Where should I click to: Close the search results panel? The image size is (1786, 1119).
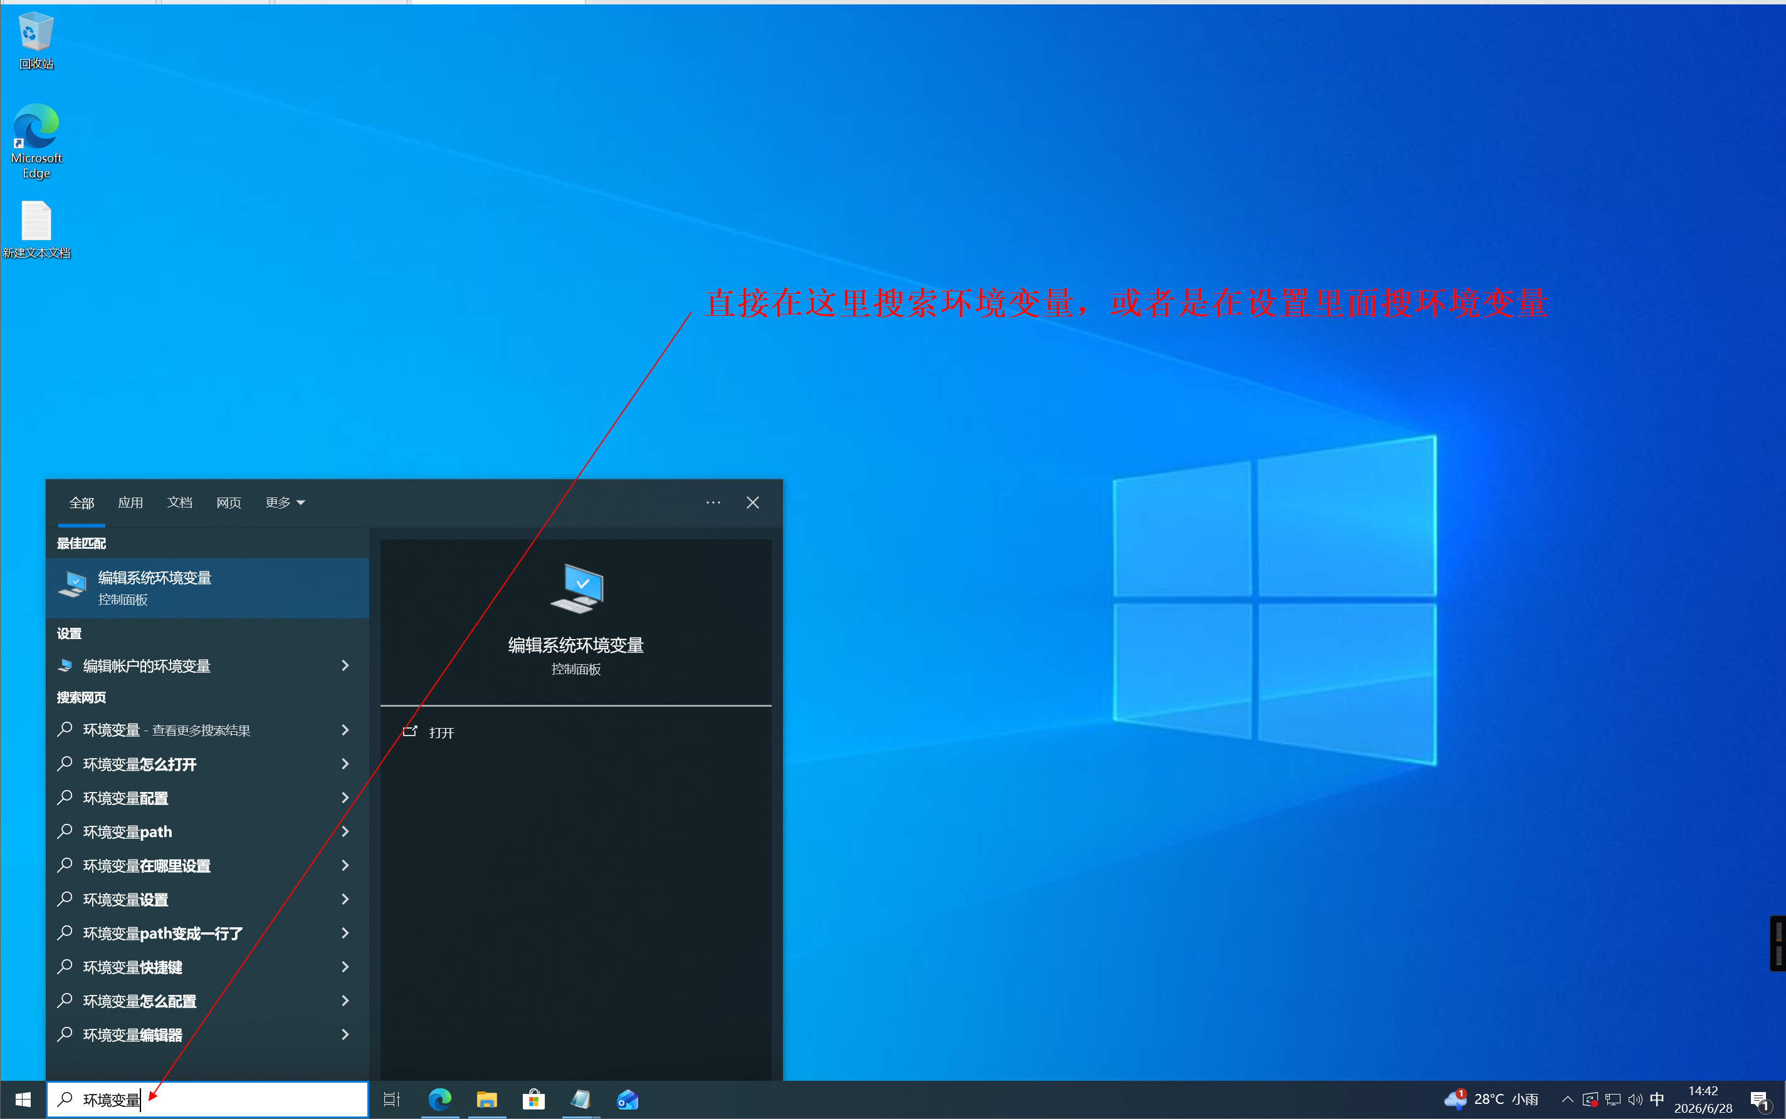pyautogui.click(x=753, y=502)
